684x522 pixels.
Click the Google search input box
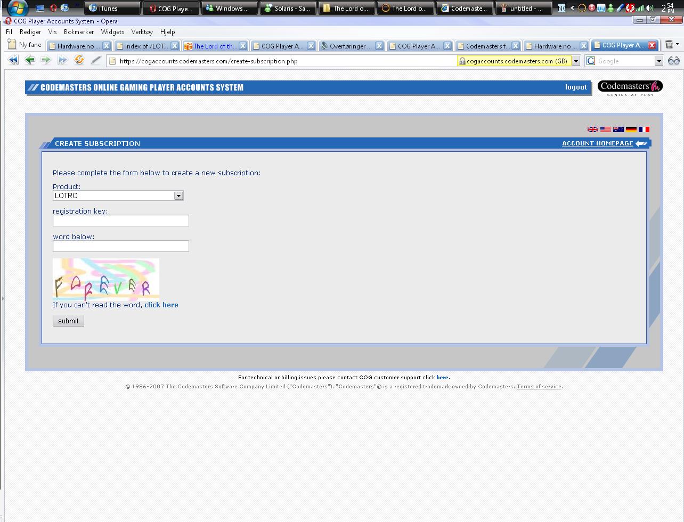pyautogui.click(x=624, y=61)
